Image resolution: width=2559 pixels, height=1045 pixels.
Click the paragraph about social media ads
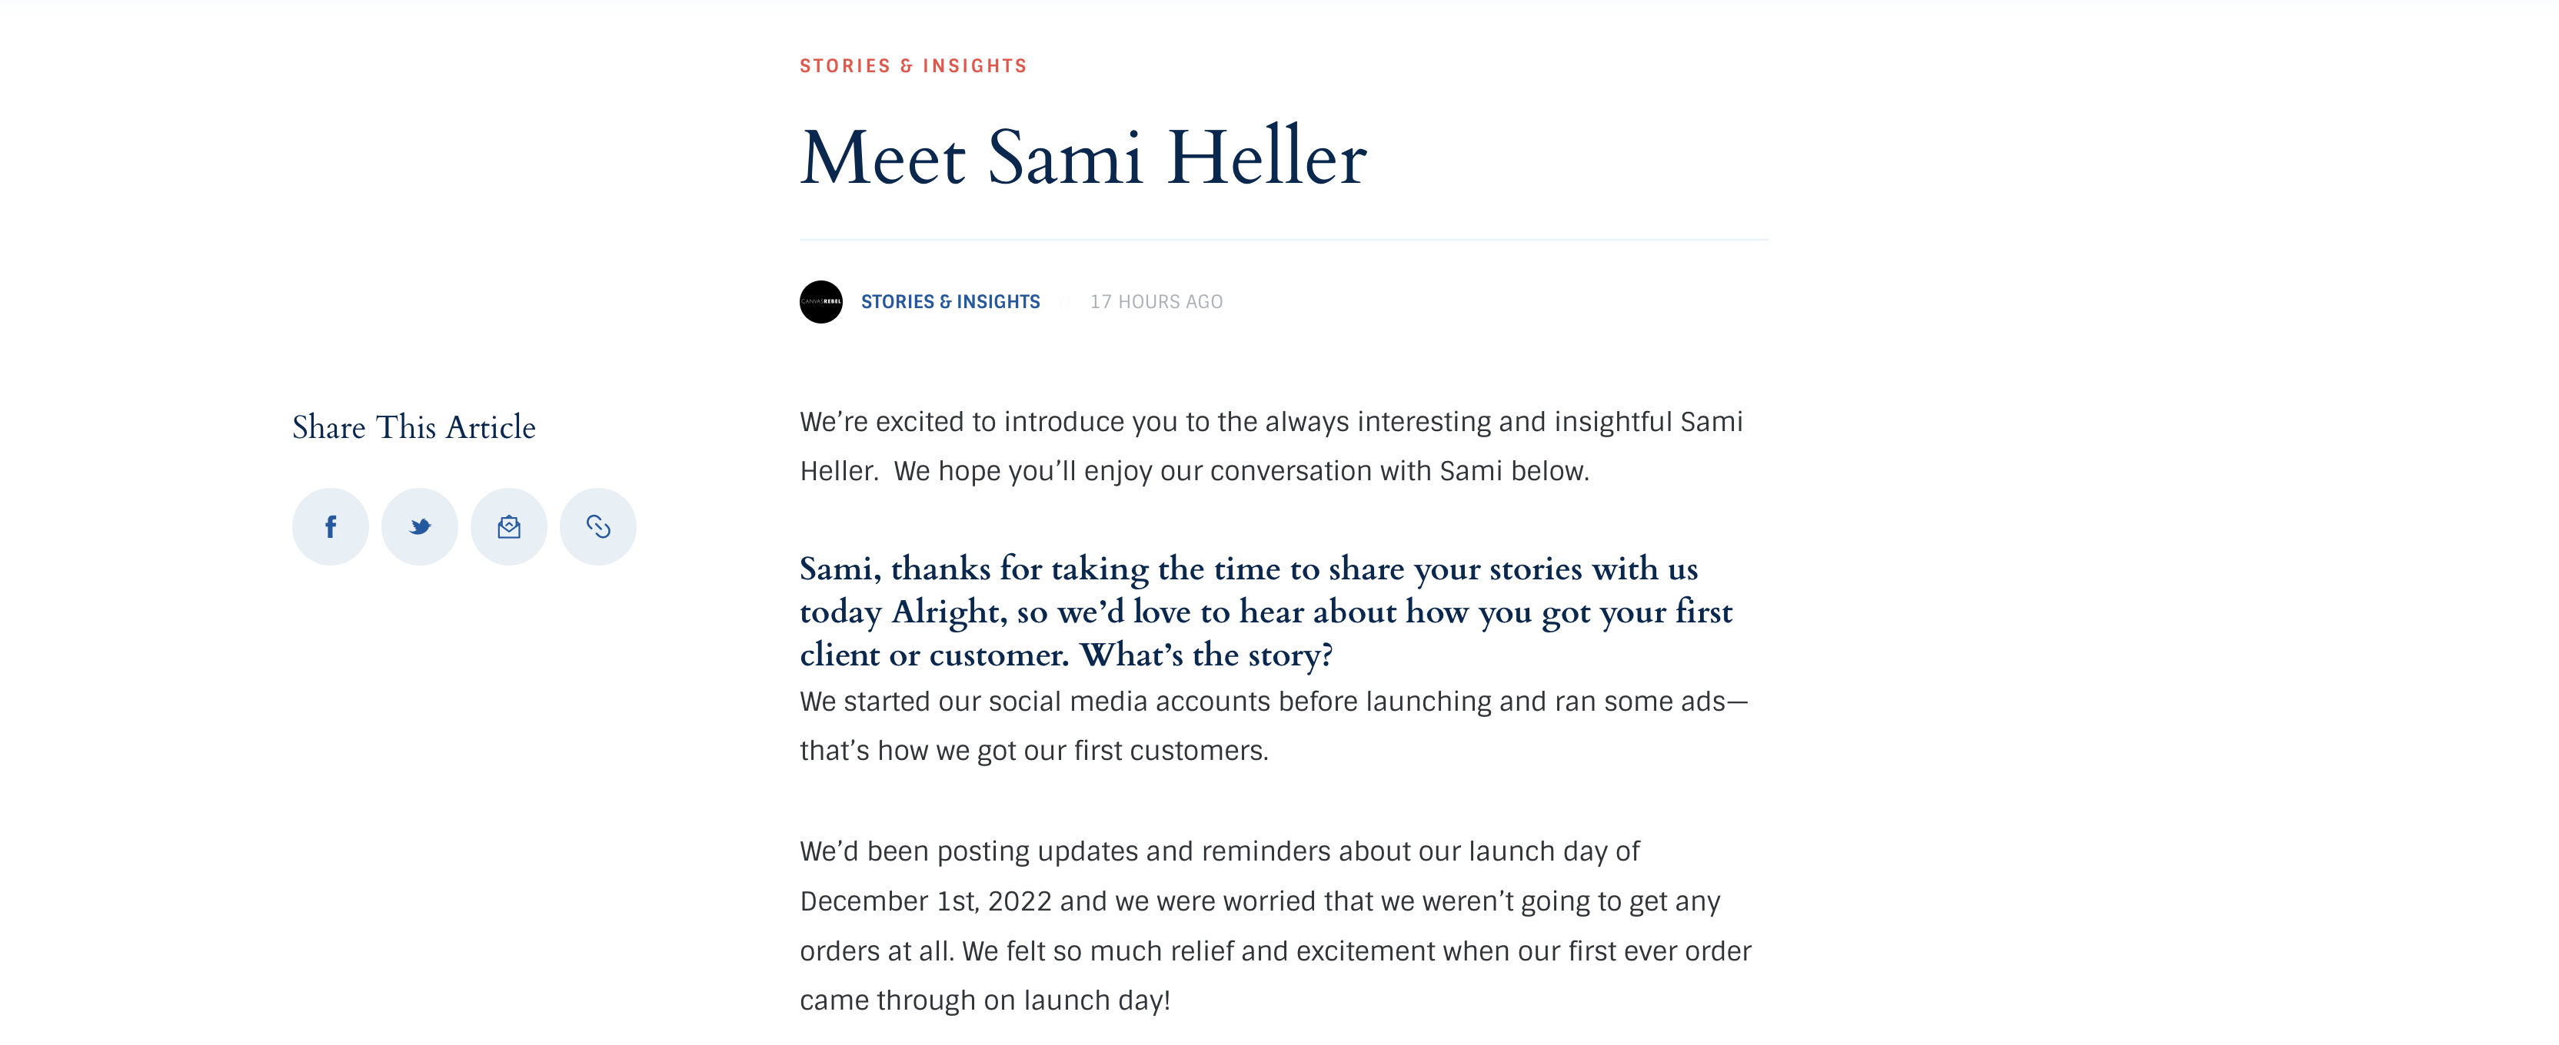(x=1272, y=725)
